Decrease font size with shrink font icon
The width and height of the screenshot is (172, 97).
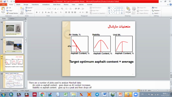tap(58, 9)
